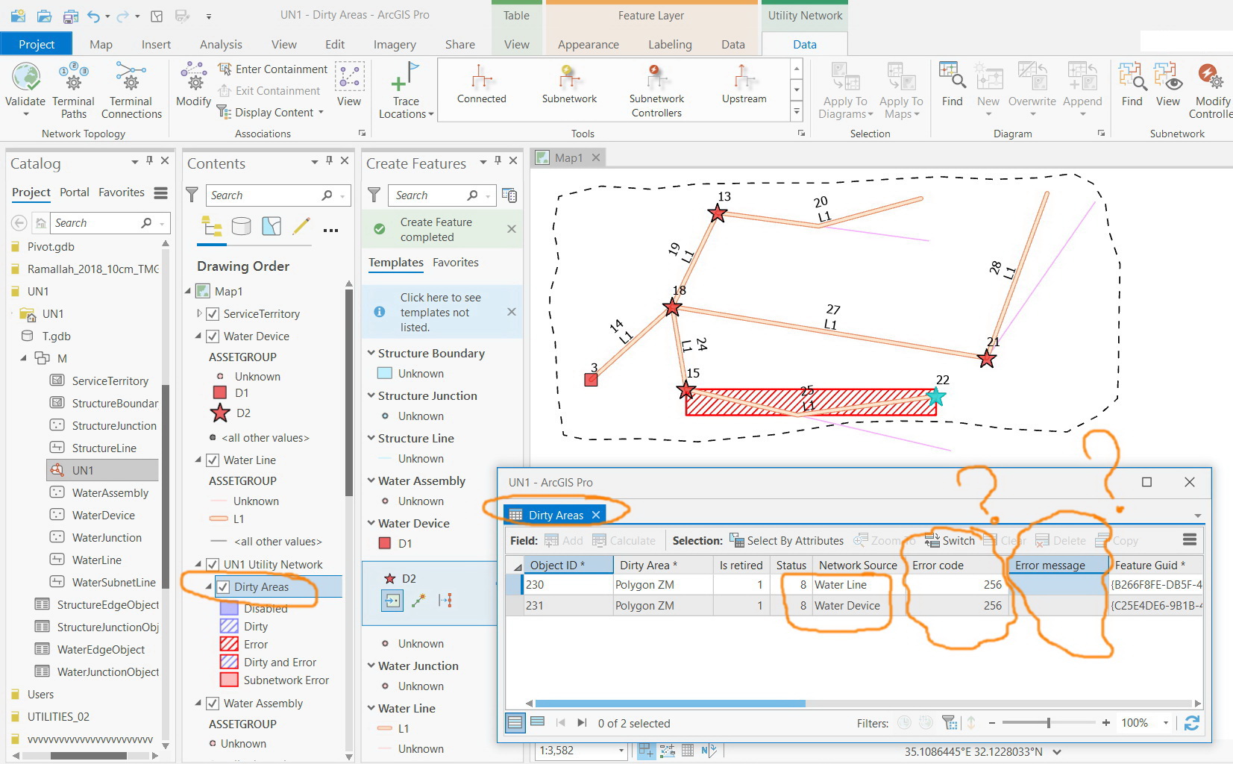
Task: Click the Subnetwork Error legend swatch
Action: (x=229, y=680)
